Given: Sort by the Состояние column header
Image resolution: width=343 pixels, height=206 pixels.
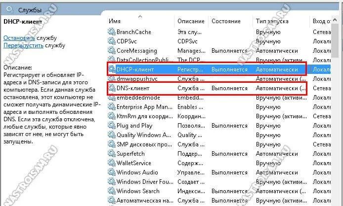Looking at the screenshot, I should click(x=226, y=21).
